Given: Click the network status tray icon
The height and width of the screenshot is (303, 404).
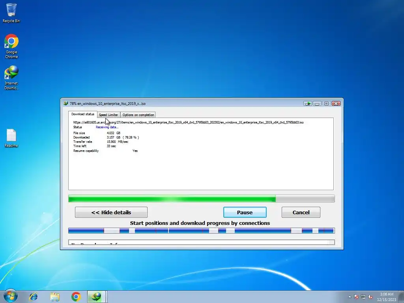Looking at the screenshot, I should tap(363, 297).
